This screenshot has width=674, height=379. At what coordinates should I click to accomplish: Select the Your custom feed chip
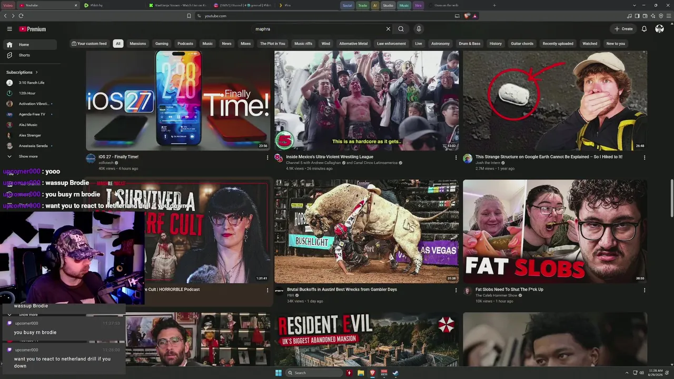pos(89,44)
